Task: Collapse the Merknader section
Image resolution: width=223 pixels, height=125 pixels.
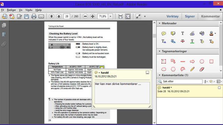Action: click(160, 23)
